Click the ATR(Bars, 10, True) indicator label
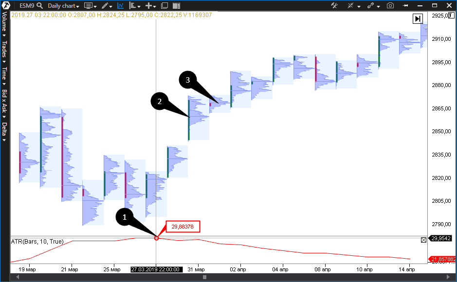The image size is (457, 282). click(37, 241)
